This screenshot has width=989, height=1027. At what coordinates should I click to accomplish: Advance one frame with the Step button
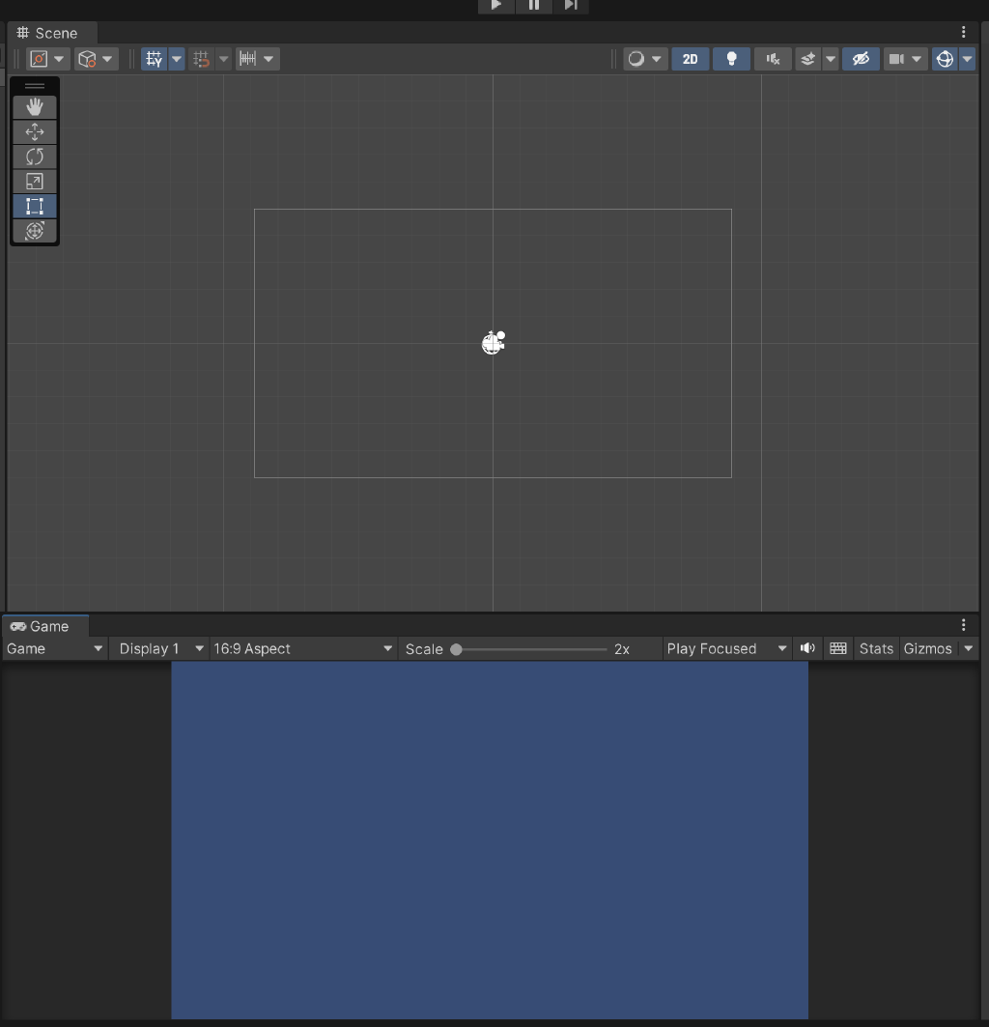571,5
